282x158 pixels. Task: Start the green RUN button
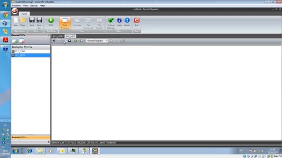(51, 22)
